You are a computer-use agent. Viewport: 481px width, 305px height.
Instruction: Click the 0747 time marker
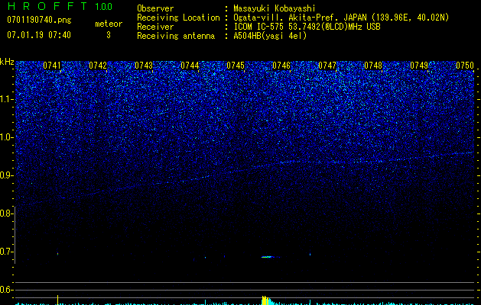(327, 66)
